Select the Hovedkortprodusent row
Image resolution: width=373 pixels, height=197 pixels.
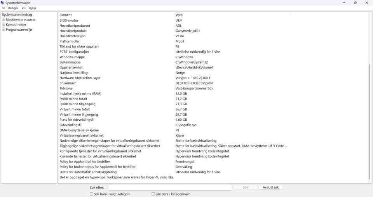click(x=173, y=26)
